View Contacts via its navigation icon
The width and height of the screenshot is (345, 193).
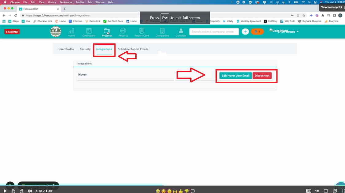[x=181, y=32]
